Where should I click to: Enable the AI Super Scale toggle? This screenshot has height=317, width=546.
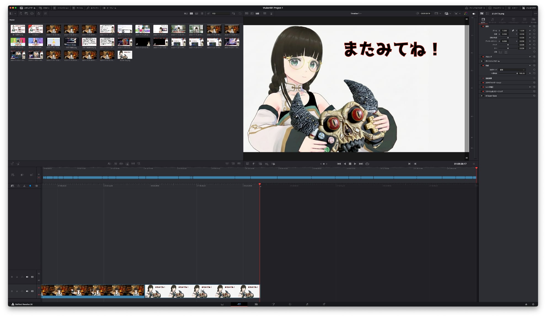(482, 96)
